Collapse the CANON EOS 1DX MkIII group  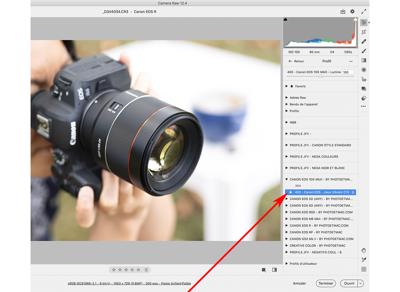pyautogui.click(x=287, y=179)
